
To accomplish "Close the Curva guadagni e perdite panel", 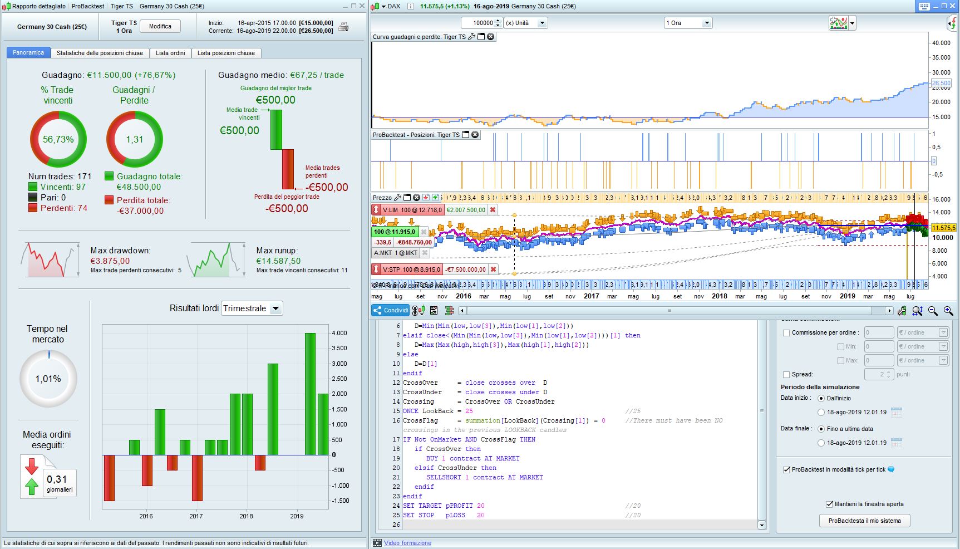I will coord(490,37).
